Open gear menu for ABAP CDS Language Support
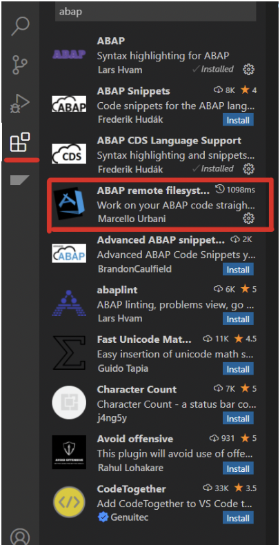Image resolution: width=280 pixels, height=545 pixels. (248, 169)
